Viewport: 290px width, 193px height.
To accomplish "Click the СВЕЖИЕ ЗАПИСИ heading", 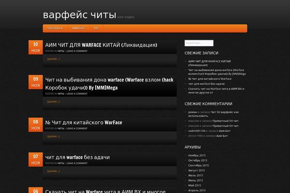I will (x=202, y=53).
